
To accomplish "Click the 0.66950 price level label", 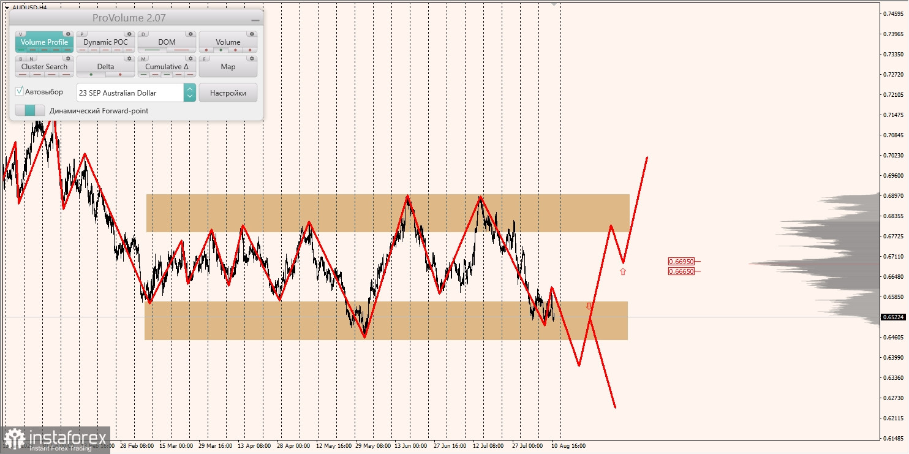I will pyautogui.click(x=681, y=261).
